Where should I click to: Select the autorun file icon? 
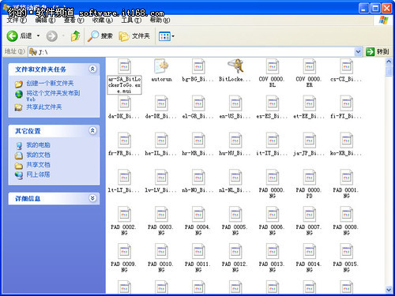click(161, 66)
